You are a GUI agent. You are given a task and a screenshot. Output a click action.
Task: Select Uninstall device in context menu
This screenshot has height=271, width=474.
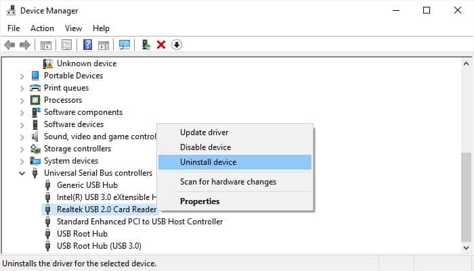pos(235,162)
